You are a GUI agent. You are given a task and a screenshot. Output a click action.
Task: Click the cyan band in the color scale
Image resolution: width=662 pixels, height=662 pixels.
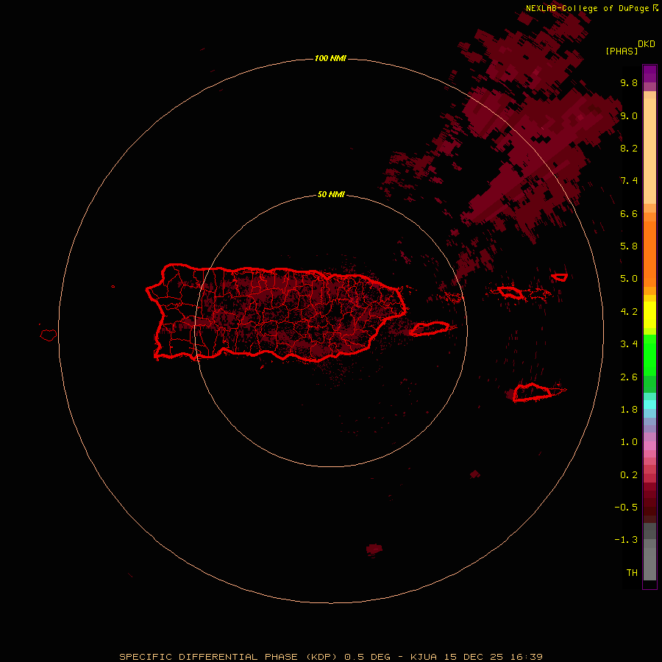(x=649, y=405)
